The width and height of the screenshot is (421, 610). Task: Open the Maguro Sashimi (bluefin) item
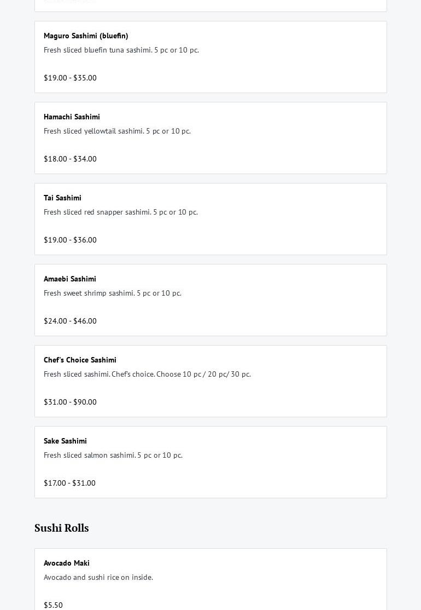[x=86, y=36]
